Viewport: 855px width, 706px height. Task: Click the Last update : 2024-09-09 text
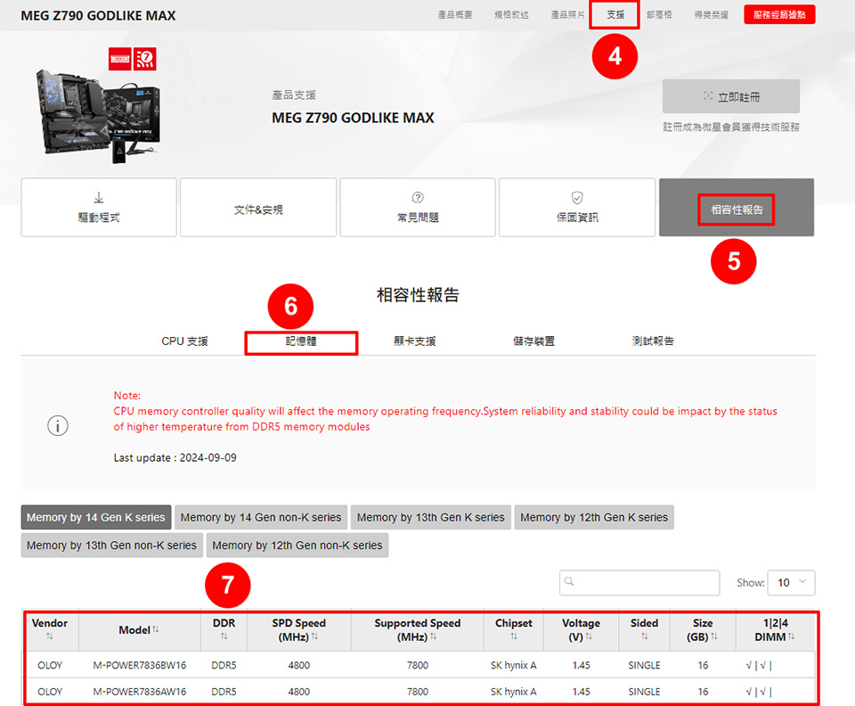pyautogui.click(x=175, y=458)
